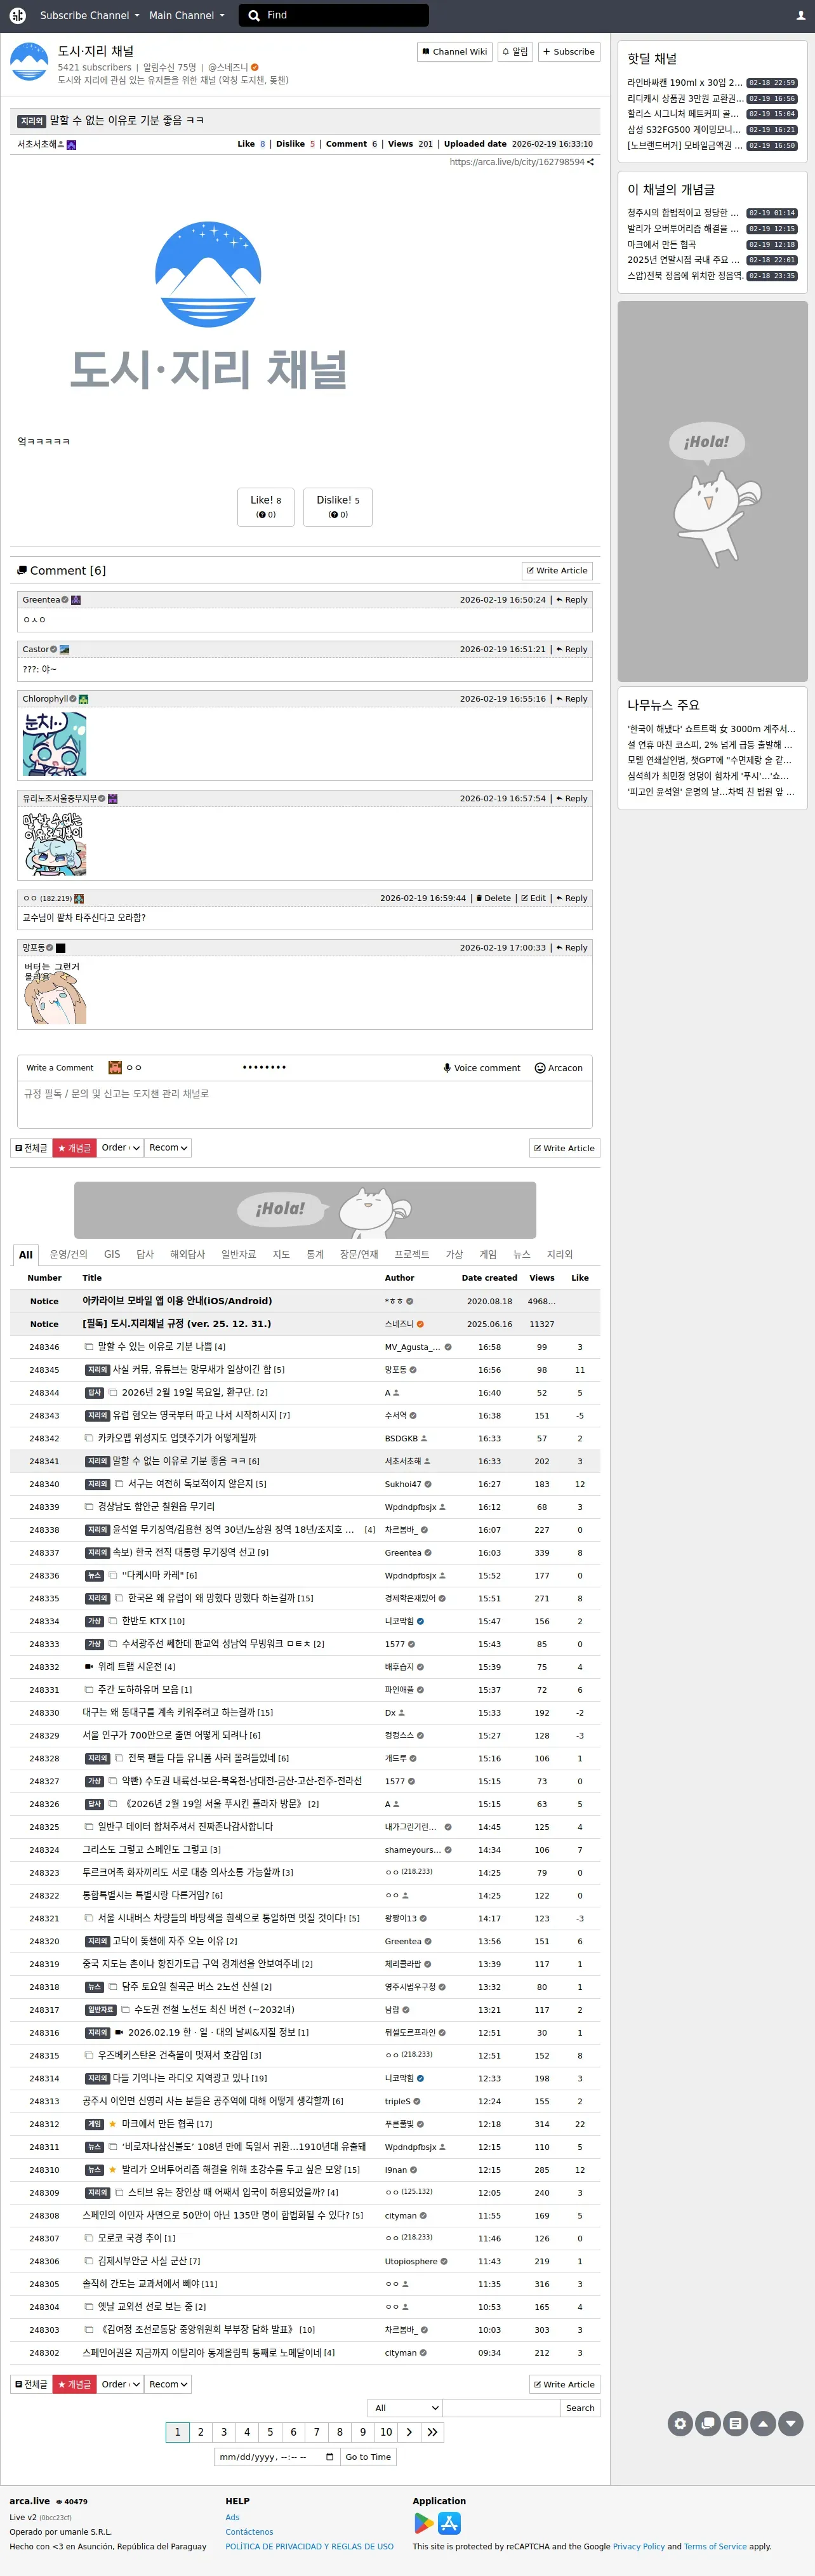Click the comment author avatar next to ㅇㅇ
The width and height of the screenshot is (815, 2576).
tap(115, 1068)
